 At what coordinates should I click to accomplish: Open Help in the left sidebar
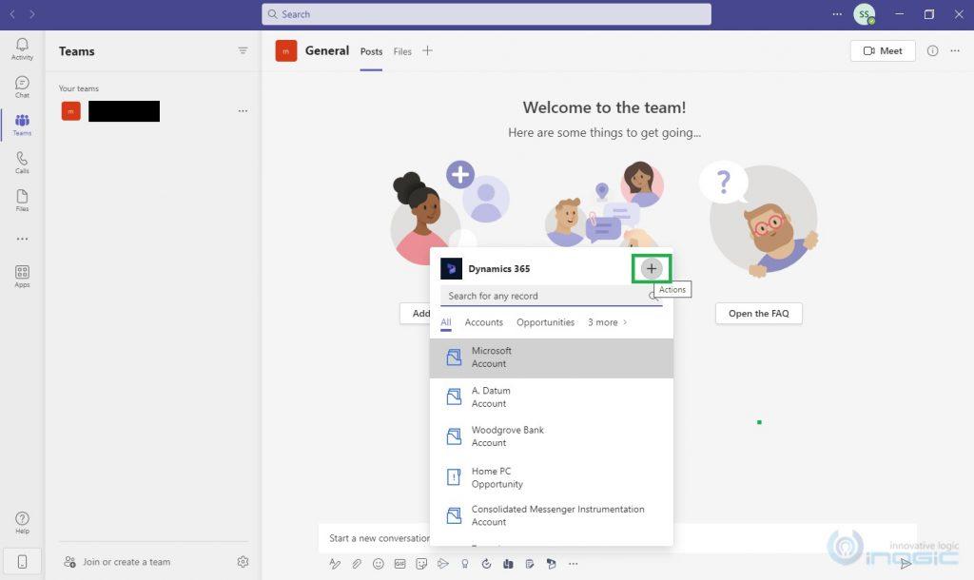(x=22, y=522)
